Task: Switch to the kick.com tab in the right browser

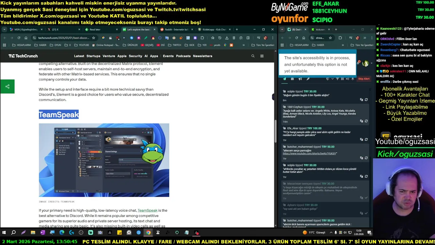Action: [x=320, y=30]
